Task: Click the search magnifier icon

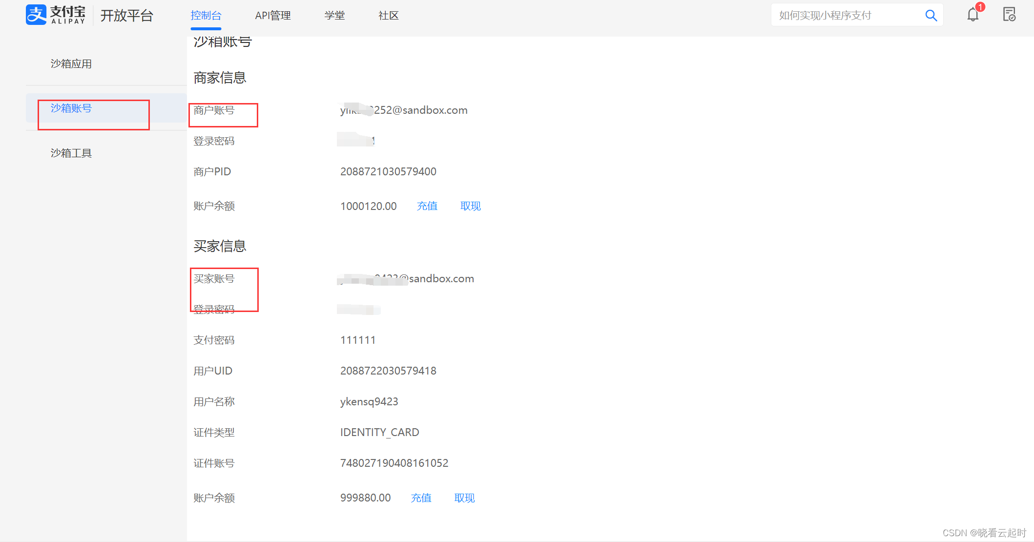Action: click(x=931, y=16)
